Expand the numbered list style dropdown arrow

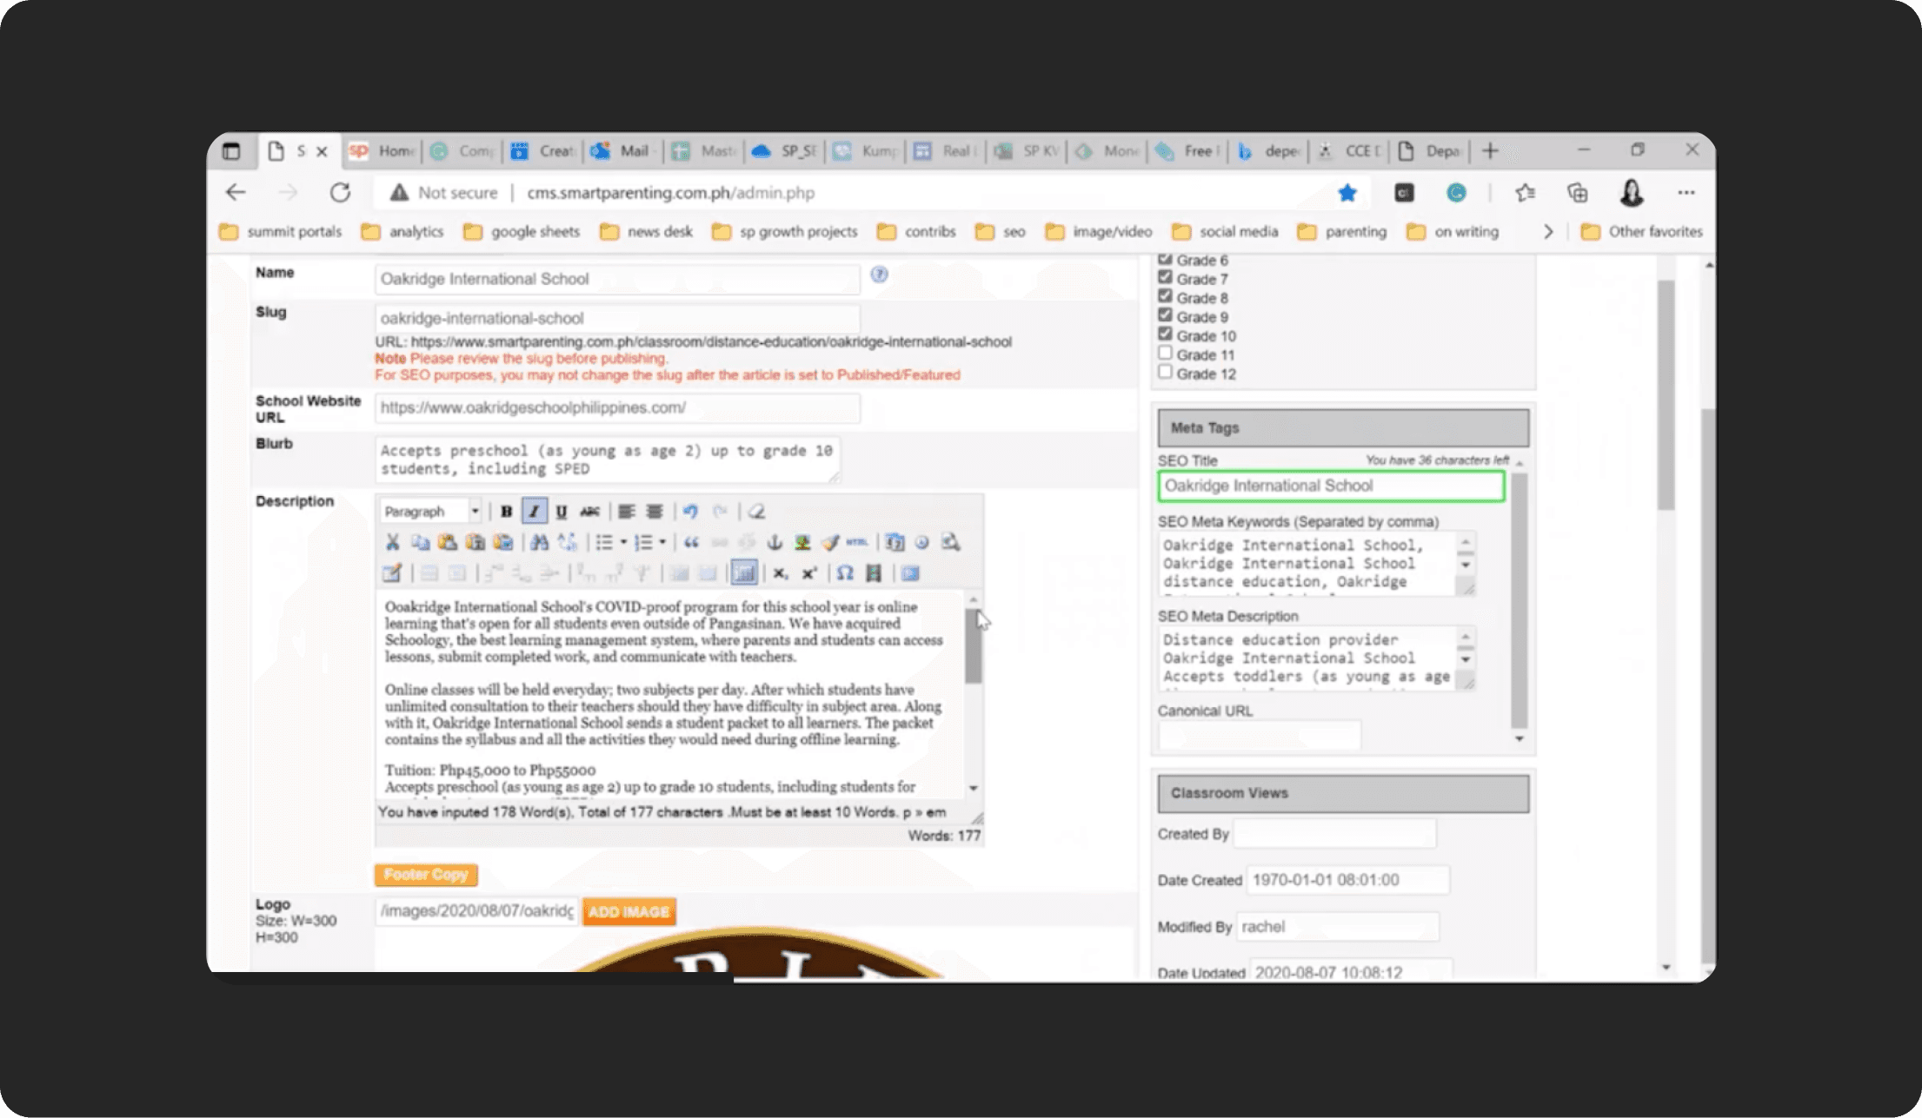click(x=662, y=543)
